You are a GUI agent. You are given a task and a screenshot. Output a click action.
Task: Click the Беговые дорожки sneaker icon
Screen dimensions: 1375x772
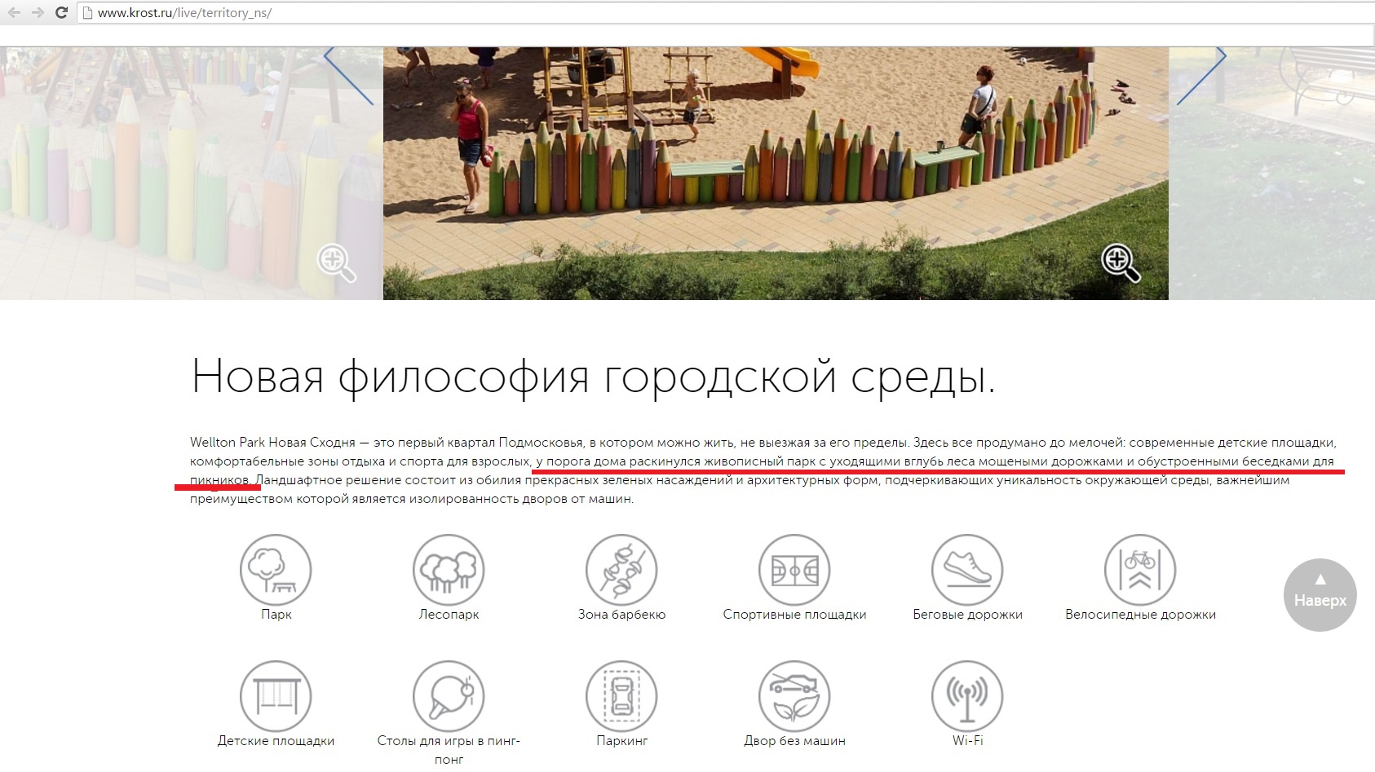tap(967, 570)
